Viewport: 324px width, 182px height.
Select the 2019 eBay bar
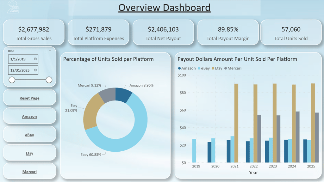tap(194, 151)
